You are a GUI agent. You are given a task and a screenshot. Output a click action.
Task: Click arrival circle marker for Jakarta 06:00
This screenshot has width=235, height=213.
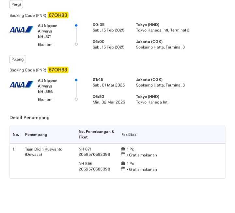point(76,44)
